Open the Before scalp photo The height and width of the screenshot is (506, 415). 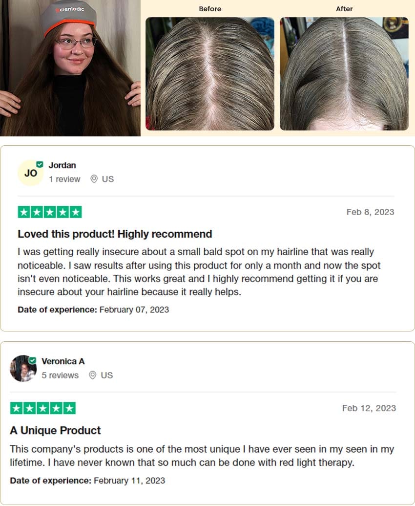(x=210, y=74)
